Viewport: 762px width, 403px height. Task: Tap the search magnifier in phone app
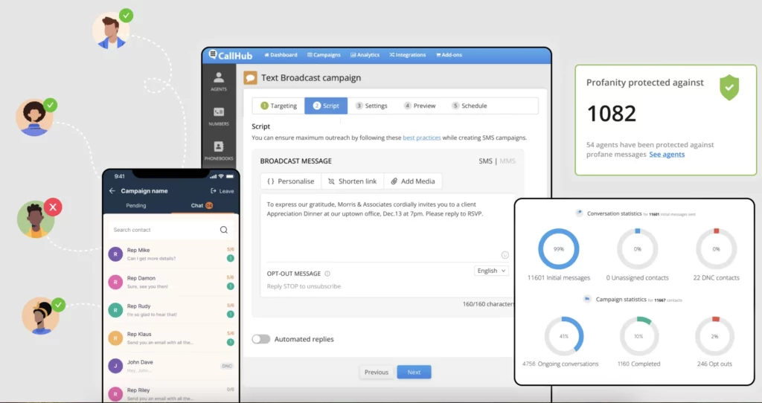tap(223, 230)
